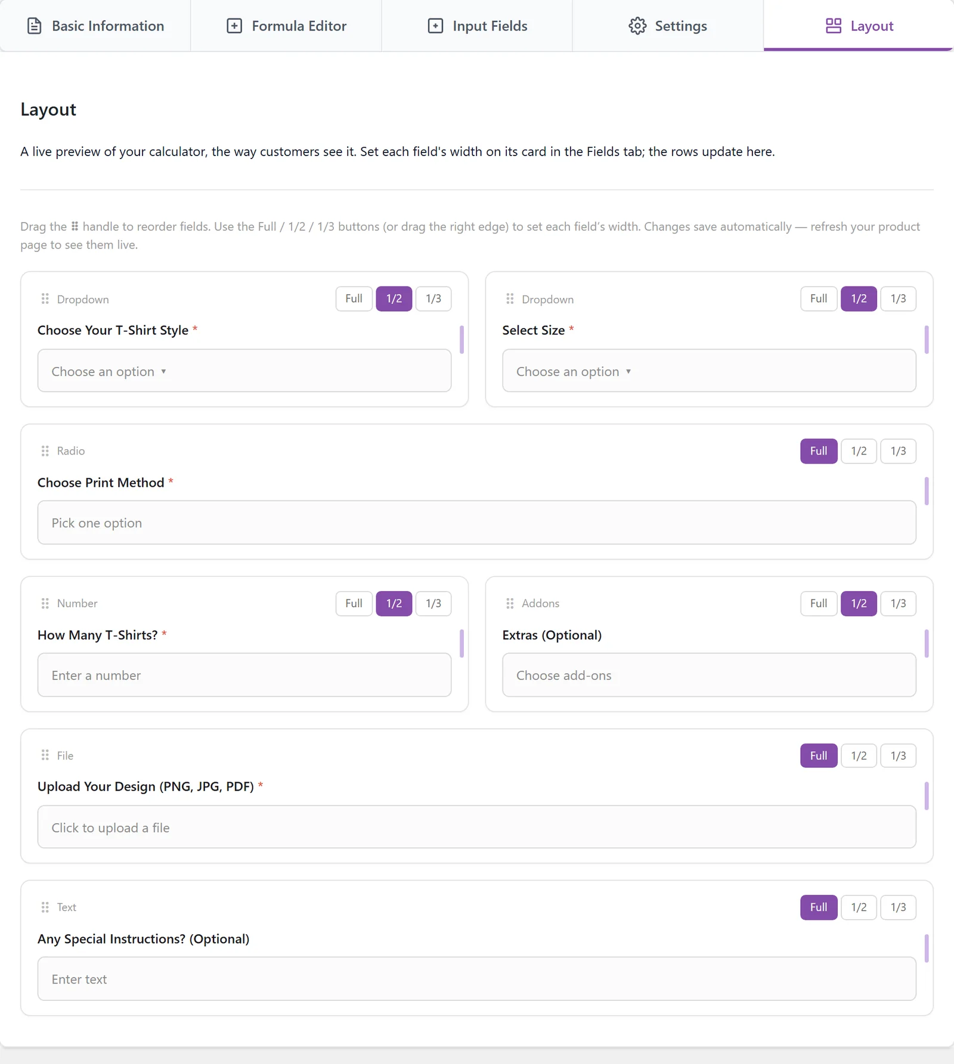Screen dimensions: 954x1064
Task: Click the Full width button for Print Method
Action: (819, 451)
